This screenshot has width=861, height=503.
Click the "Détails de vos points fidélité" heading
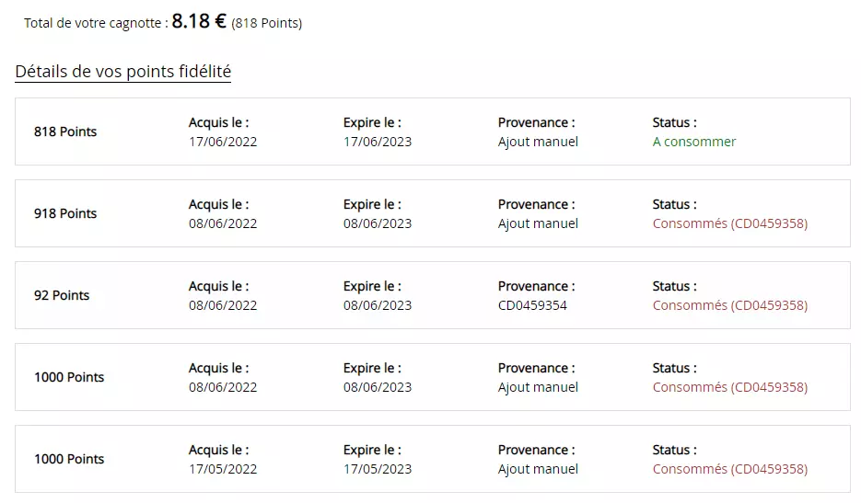click(x=122, y=72)
